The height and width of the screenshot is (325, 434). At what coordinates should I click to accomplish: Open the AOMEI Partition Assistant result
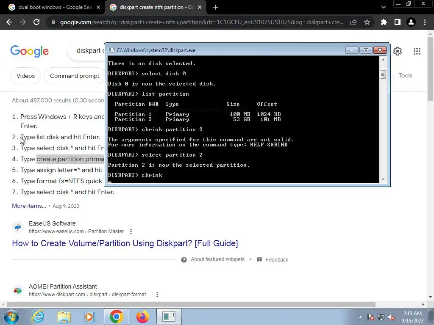pyautogui.click(x=63, y=286)
